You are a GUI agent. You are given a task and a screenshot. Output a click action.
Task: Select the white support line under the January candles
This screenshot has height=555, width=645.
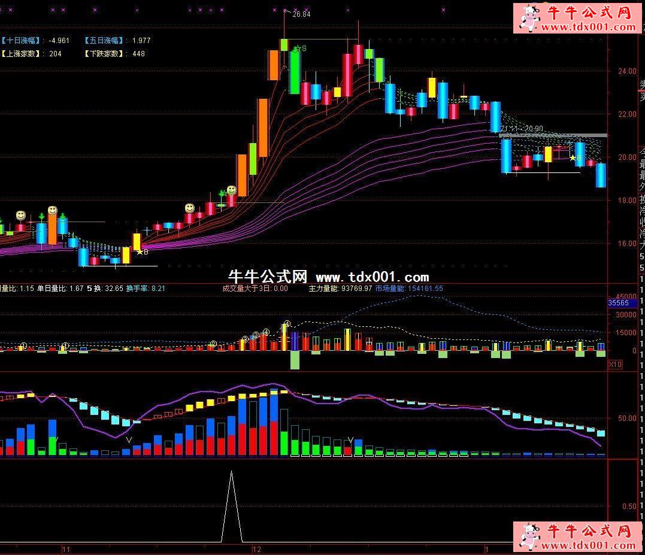(543, 172)
